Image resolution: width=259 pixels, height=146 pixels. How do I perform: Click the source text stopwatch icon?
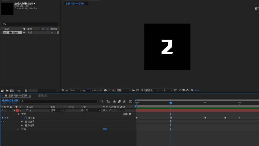coord(26,118)
